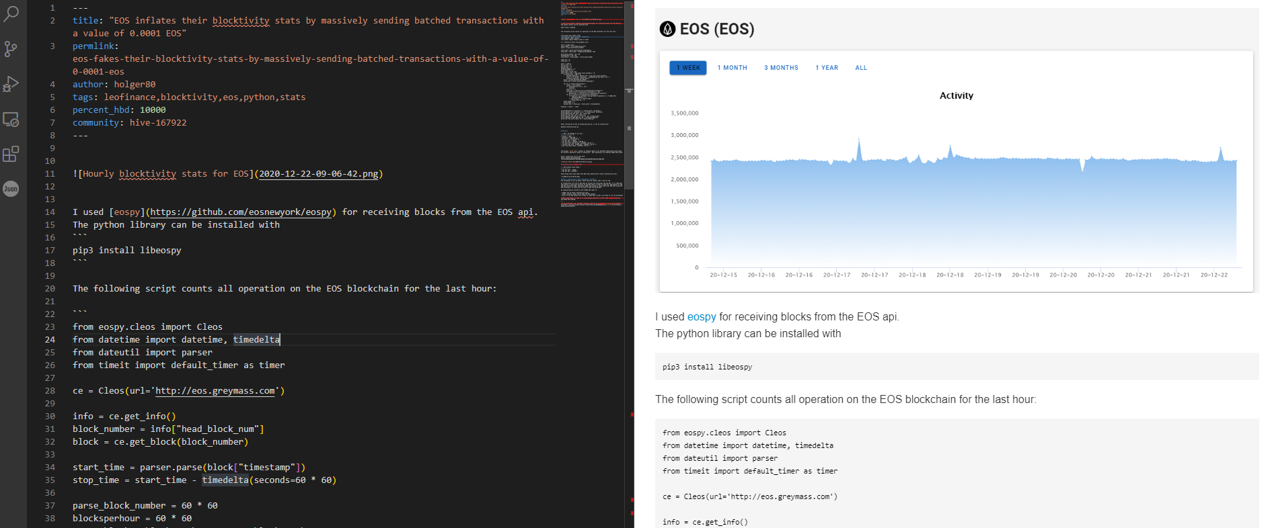This screenshot has width=1268, height=528.
Task: Click the community value hive-167922
Action: pyautogui.click(x=158, y=122)
